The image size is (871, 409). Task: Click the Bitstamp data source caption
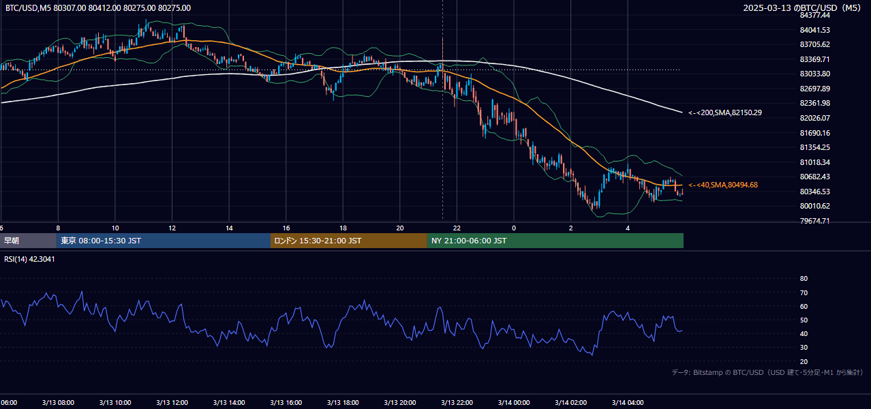pyautogui.click(x=767, y=372)
